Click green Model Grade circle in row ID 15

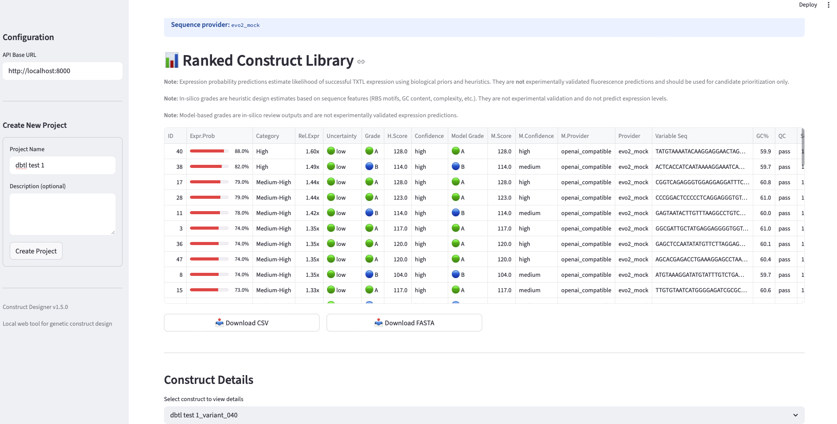point(456,290)
